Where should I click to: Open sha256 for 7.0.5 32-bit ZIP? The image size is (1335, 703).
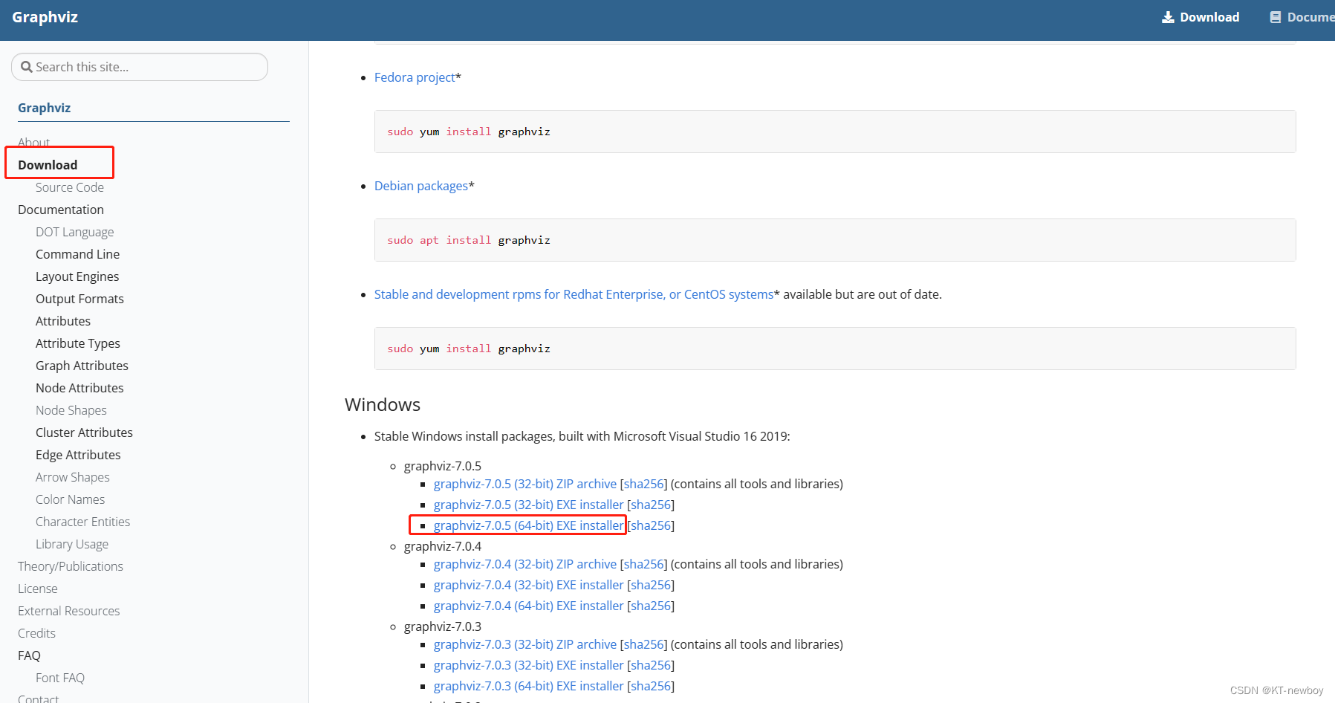[x=644, y=484]
